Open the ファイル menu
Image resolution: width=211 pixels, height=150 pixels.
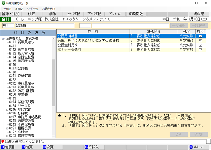[7, 9]
